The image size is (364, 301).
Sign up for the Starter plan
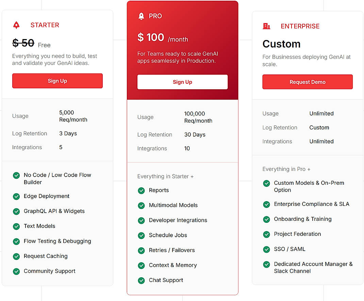57,81
